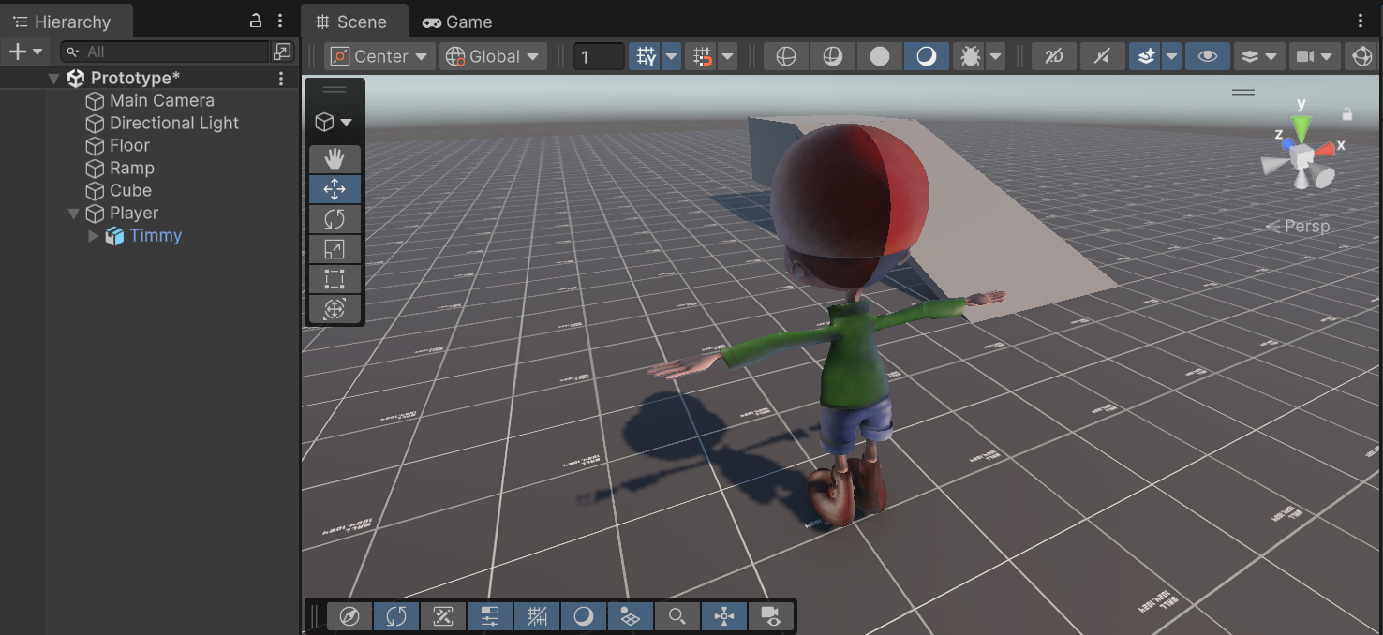Collapse the Prototype scene foldout
This screenshot has width=1383, height=635.
coord(54,79)
